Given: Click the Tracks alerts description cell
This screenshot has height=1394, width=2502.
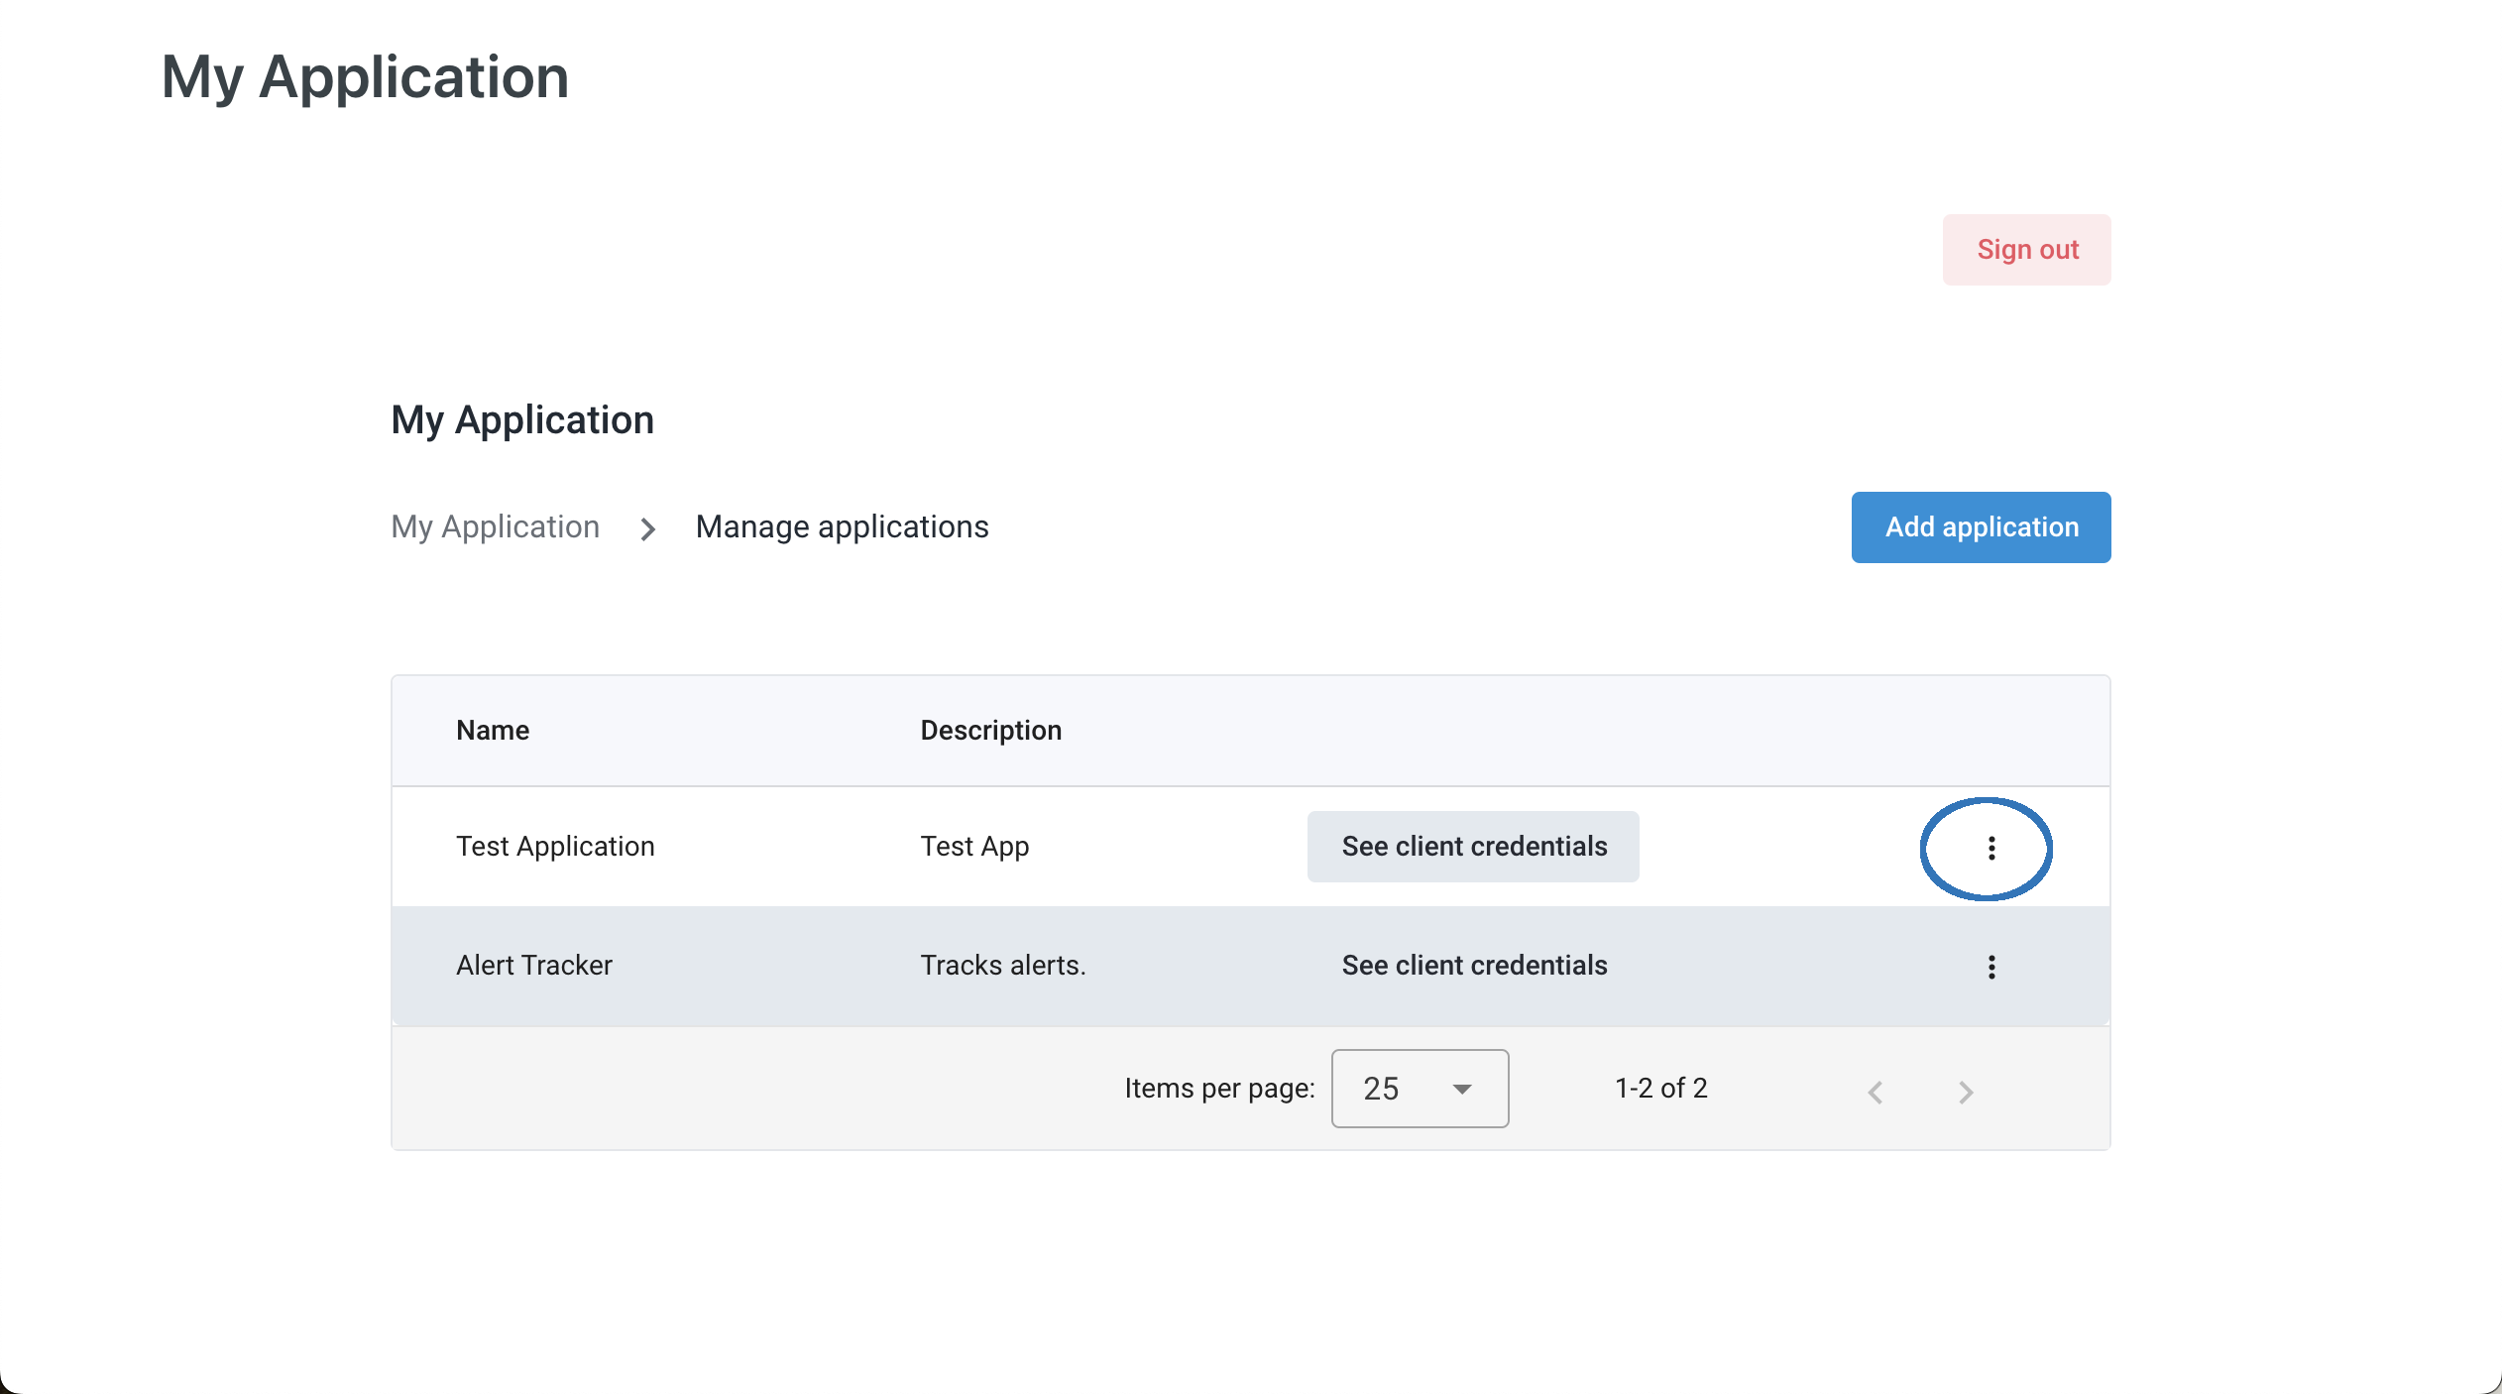Looking at the screenshot, I should (x=1002, y=966).
